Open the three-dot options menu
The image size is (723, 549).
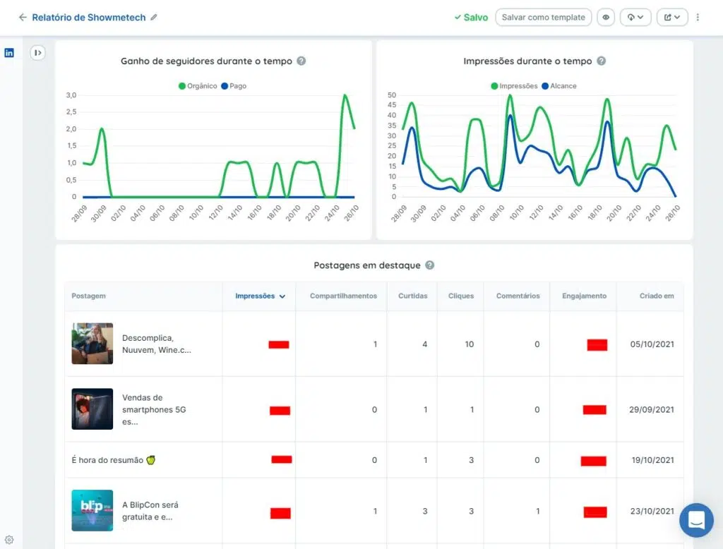698,17
